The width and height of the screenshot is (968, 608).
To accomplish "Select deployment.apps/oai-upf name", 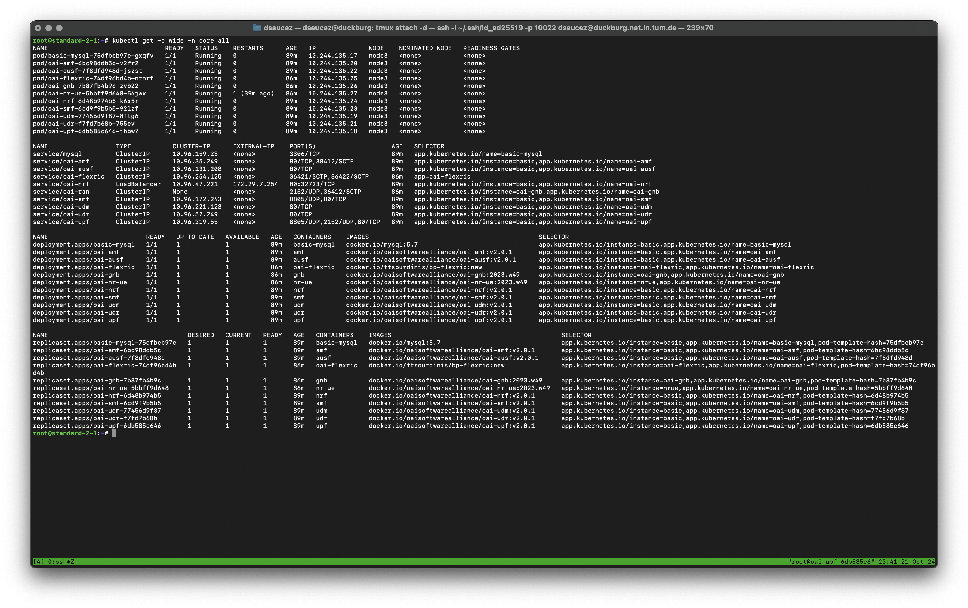I will (76, 320).
